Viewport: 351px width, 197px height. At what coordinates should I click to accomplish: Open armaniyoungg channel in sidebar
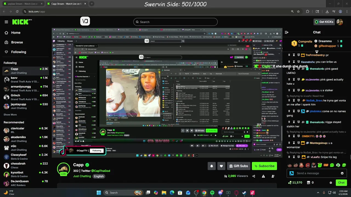(26, 88)
